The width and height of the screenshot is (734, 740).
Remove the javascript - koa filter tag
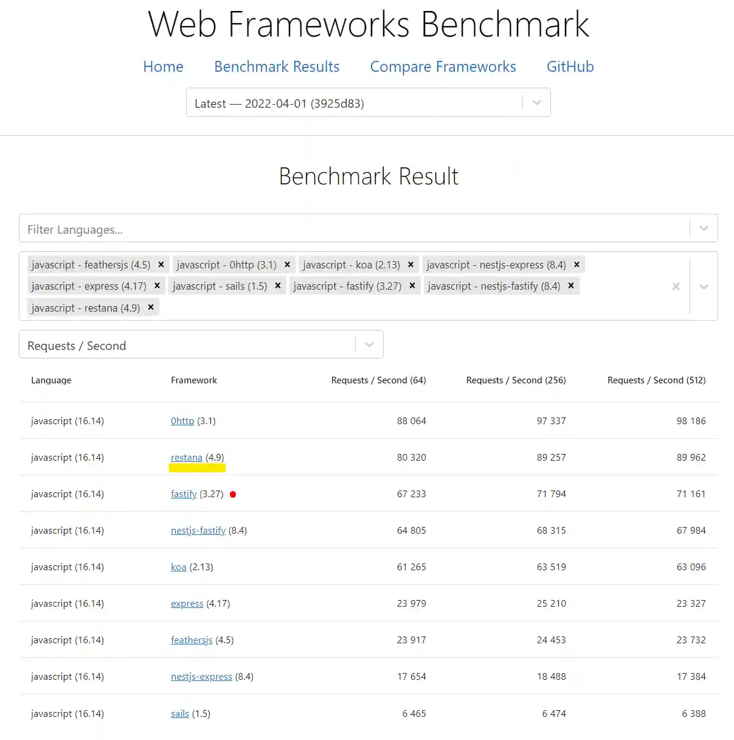410,264
